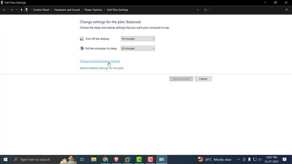This screenshot has height=164, width=292.
Task: Click the display monitor icon beside Turn off the display
Action: coord(82,39)
